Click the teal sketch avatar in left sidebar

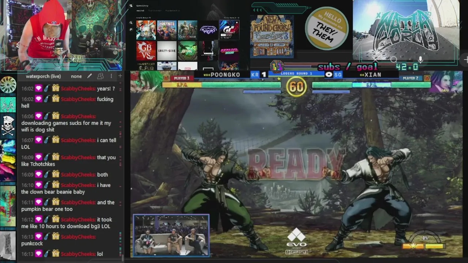pyautogui.click(x=8, y=105)
